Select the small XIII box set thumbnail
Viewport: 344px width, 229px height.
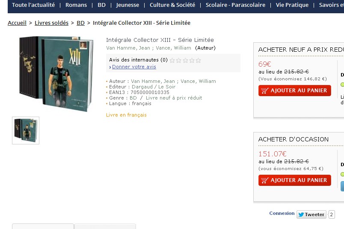26,130
